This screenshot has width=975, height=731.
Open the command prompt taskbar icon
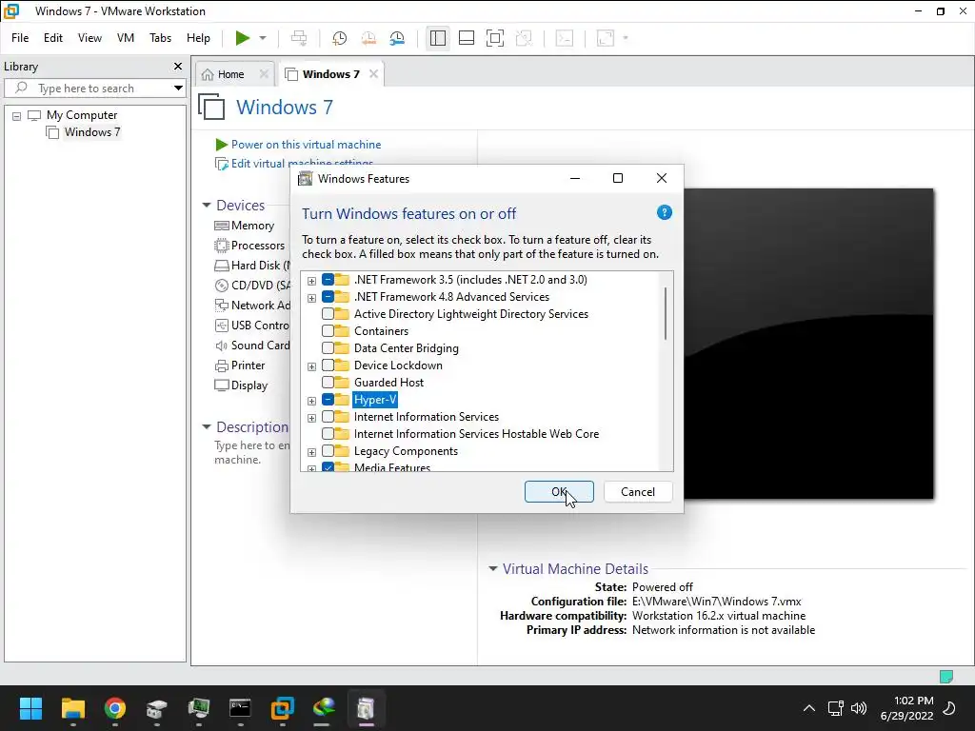point(240,708)
